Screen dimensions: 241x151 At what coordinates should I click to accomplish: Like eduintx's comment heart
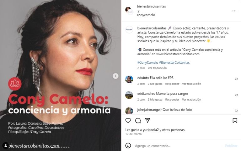(x=236, y=79)
